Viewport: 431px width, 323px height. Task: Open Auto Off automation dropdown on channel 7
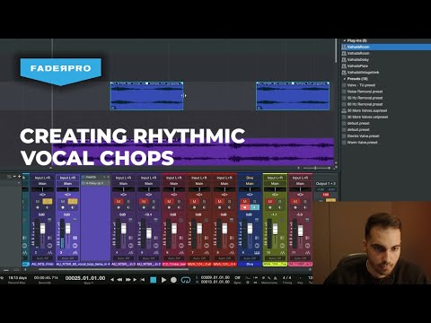[199, 258]
